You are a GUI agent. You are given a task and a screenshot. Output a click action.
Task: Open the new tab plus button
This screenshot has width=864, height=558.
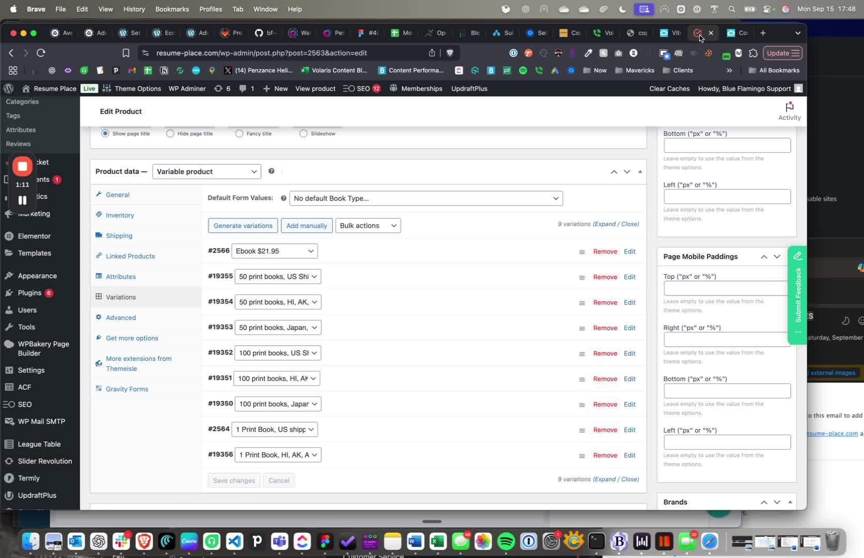pyautogui.click(x=763, y=33)
